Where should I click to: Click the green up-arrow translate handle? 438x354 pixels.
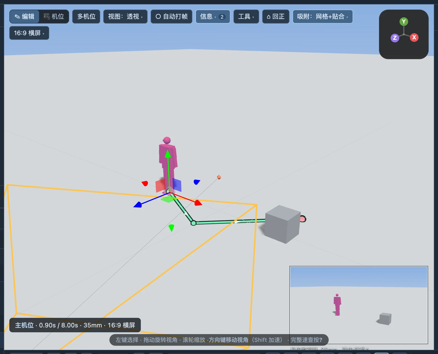(168, 154)
